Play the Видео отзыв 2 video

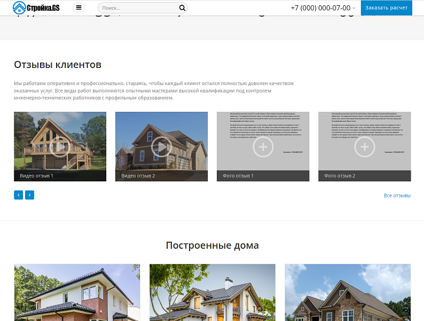(161, 146)
